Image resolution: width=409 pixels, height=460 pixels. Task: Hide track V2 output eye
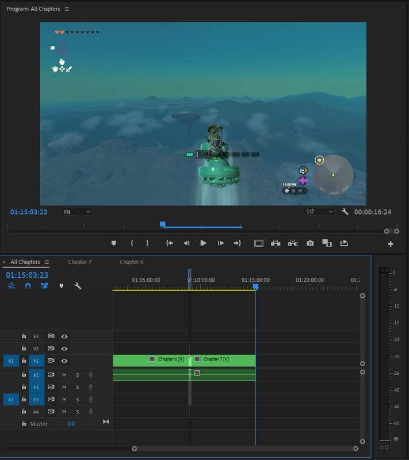point(64,349)
